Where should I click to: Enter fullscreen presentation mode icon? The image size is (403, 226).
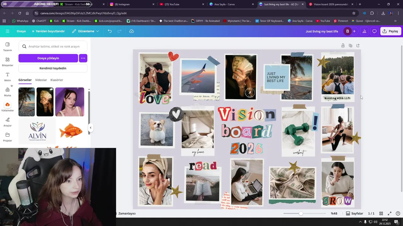click(389, 213)
